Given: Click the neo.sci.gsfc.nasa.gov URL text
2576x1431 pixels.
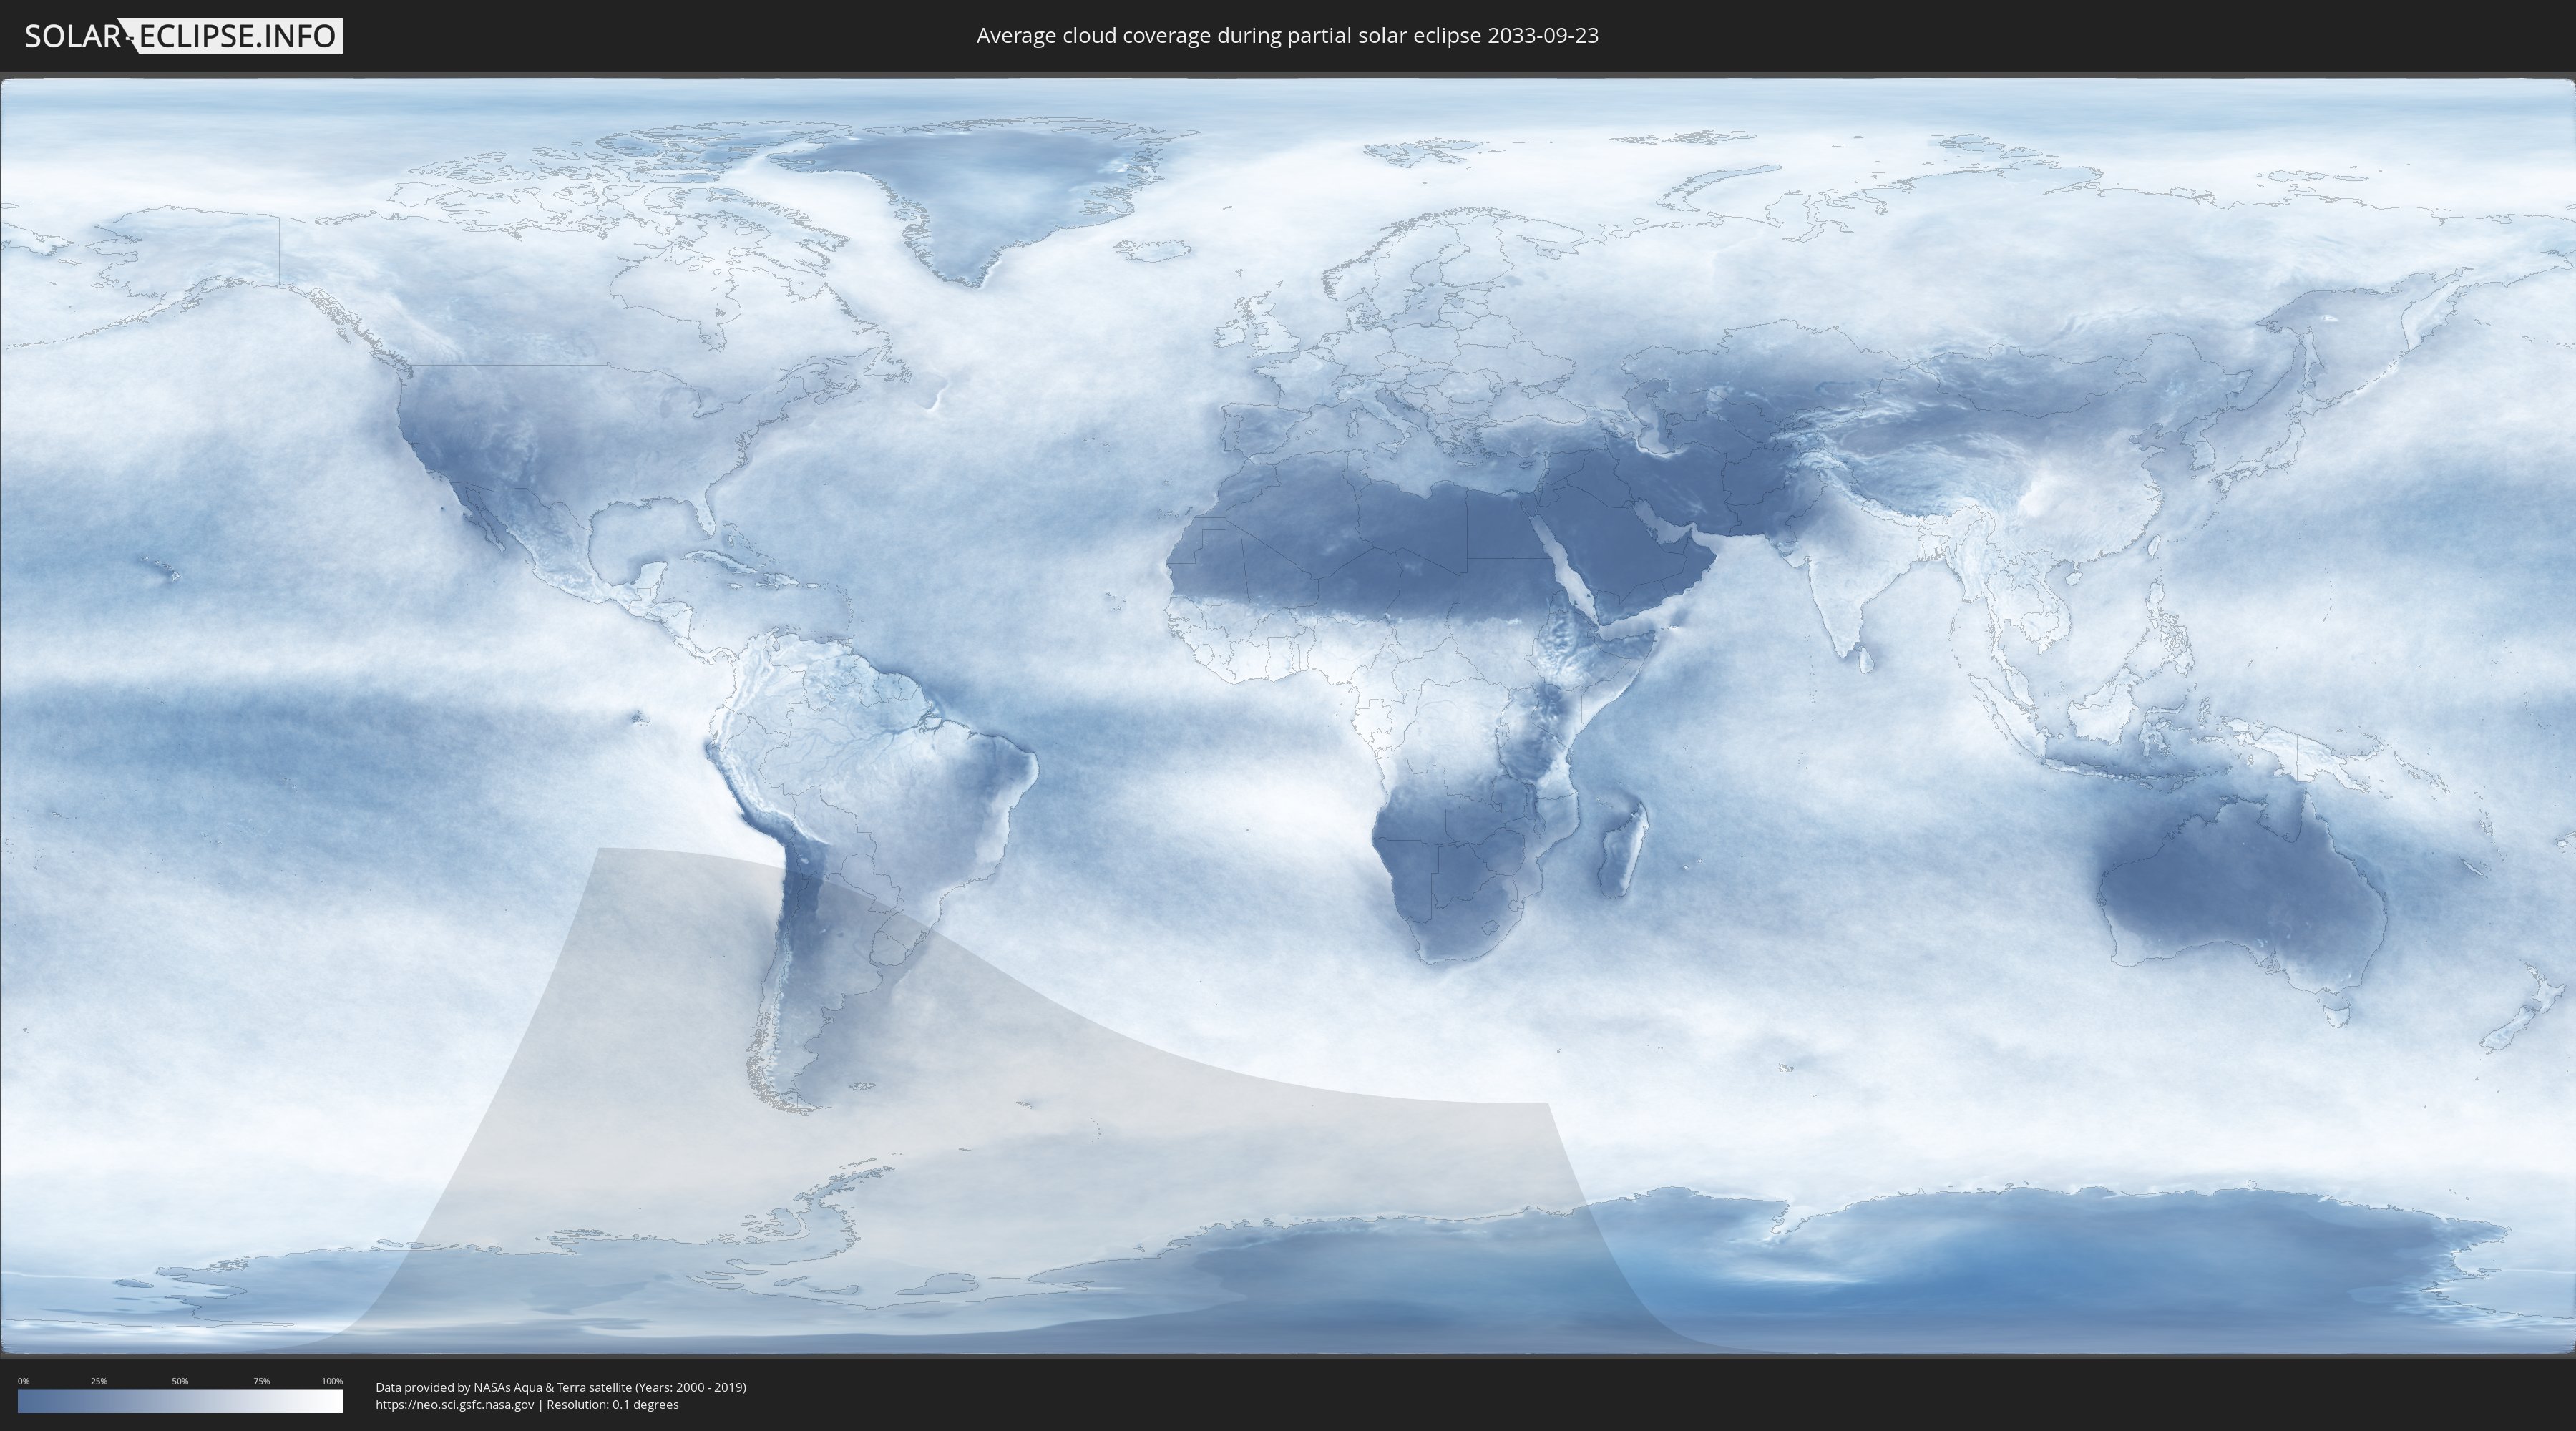Looking at the screenshot, I should [x=455, y=1404].
